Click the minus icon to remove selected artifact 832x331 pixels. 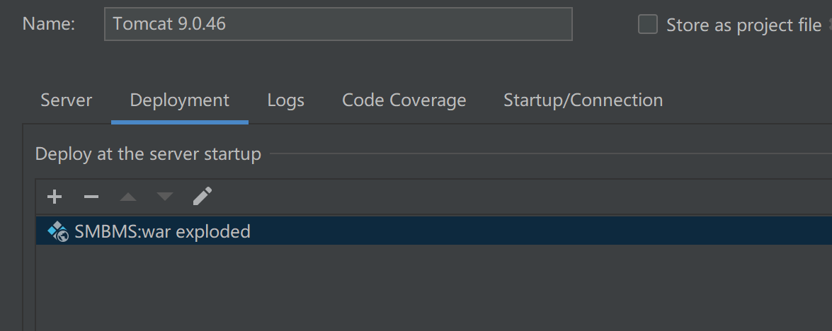[x=91, y=196]
